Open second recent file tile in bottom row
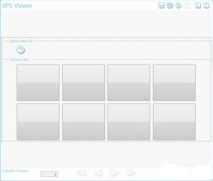This screenshot has height=181, width=213. pyautogui.click(x=84, y=122)
